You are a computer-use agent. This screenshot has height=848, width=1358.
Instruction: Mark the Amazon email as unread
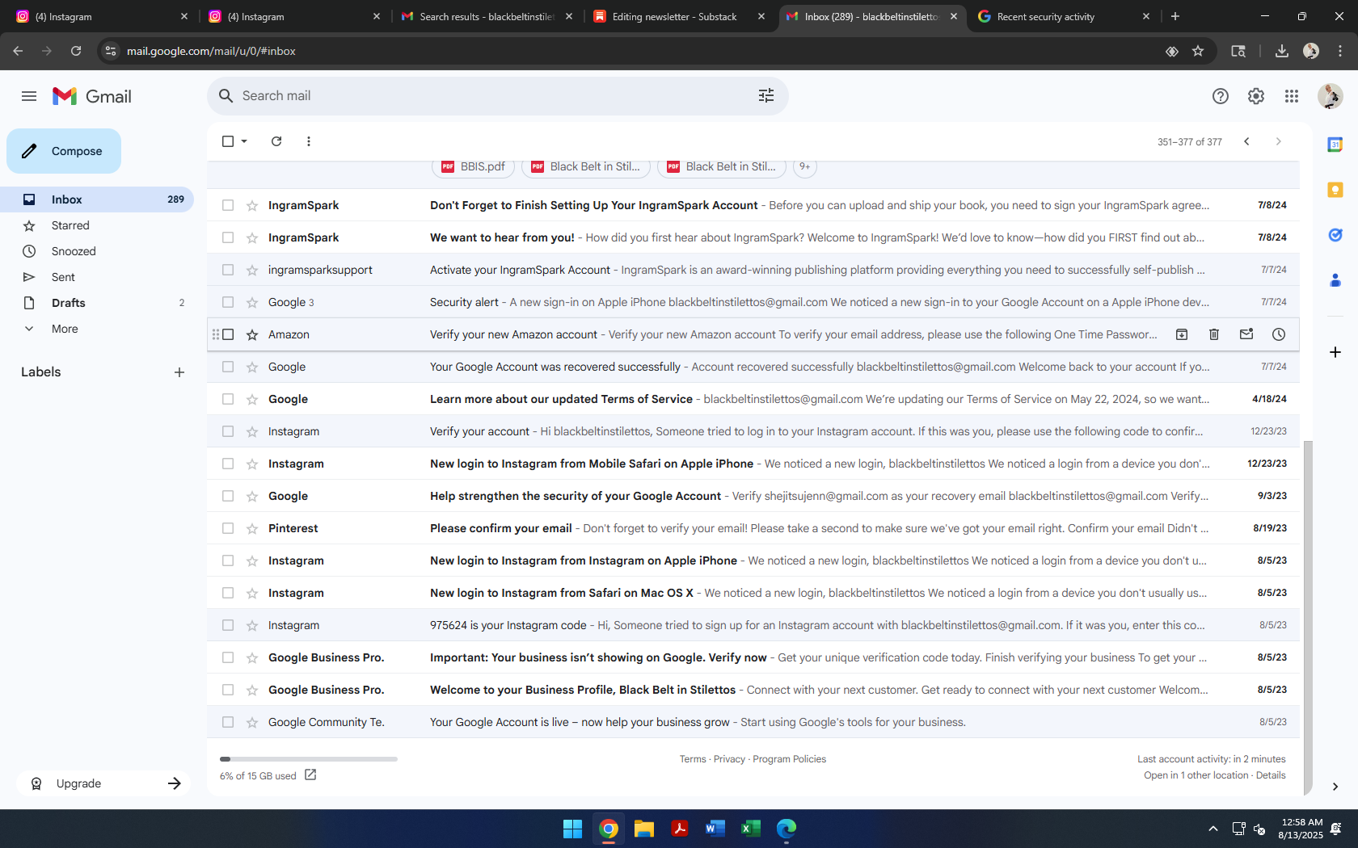click(1246, 334)
